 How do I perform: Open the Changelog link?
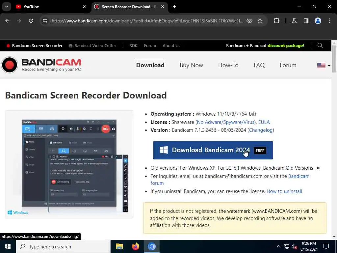pyautogui.click(x=261, y=130)
